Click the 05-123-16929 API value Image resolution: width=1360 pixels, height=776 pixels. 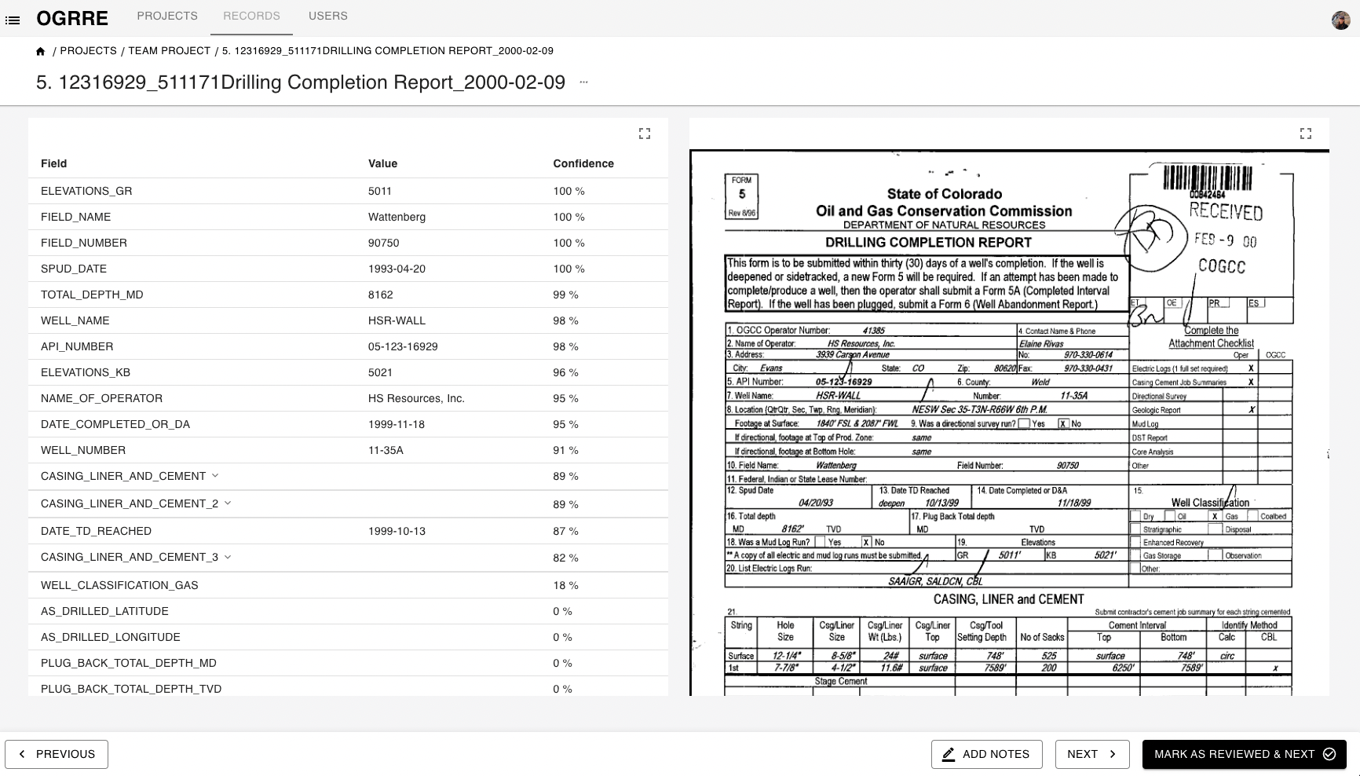(x=403, y=346)
